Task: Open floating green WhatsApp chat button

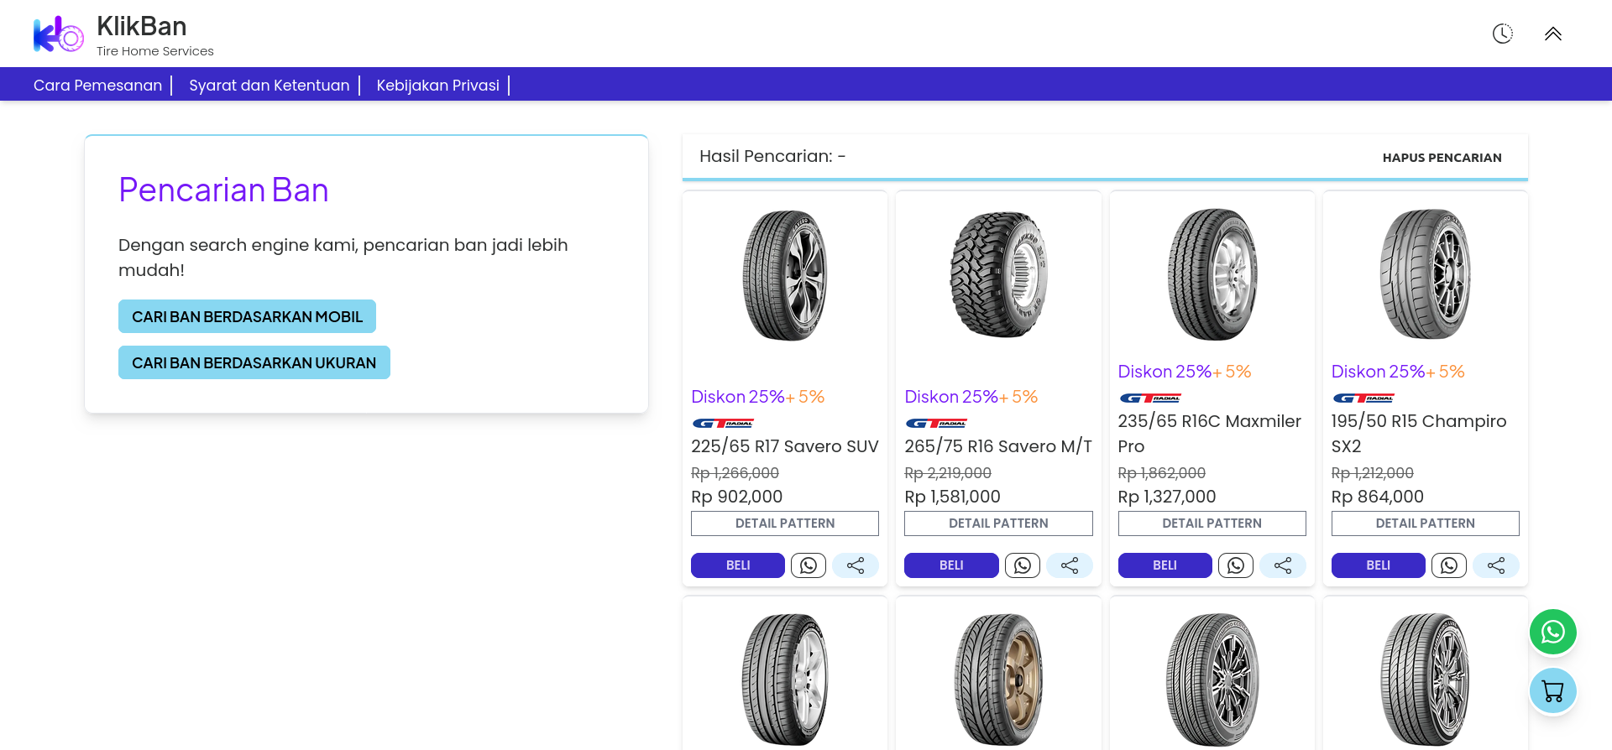Action: 1553,632
